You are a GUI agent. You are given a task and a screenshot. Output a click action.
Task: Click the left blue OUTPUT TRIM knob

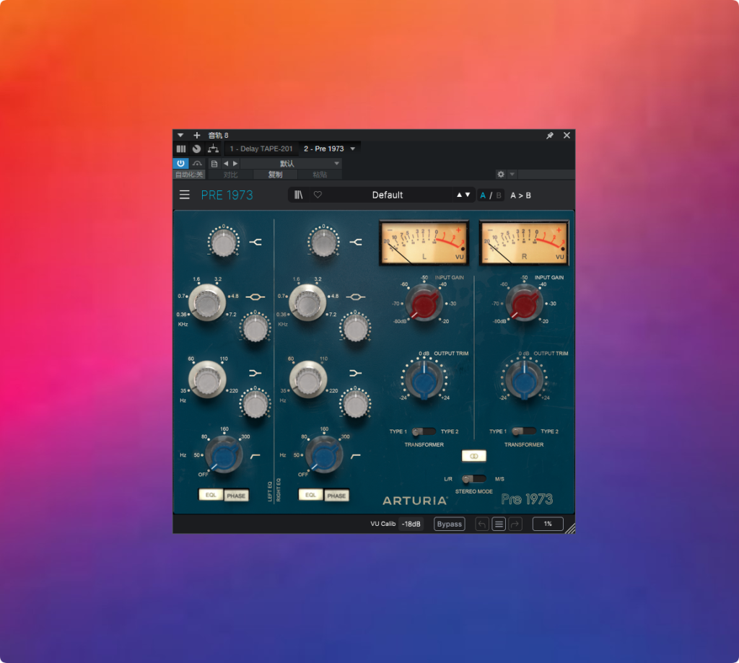click(424, 379)
